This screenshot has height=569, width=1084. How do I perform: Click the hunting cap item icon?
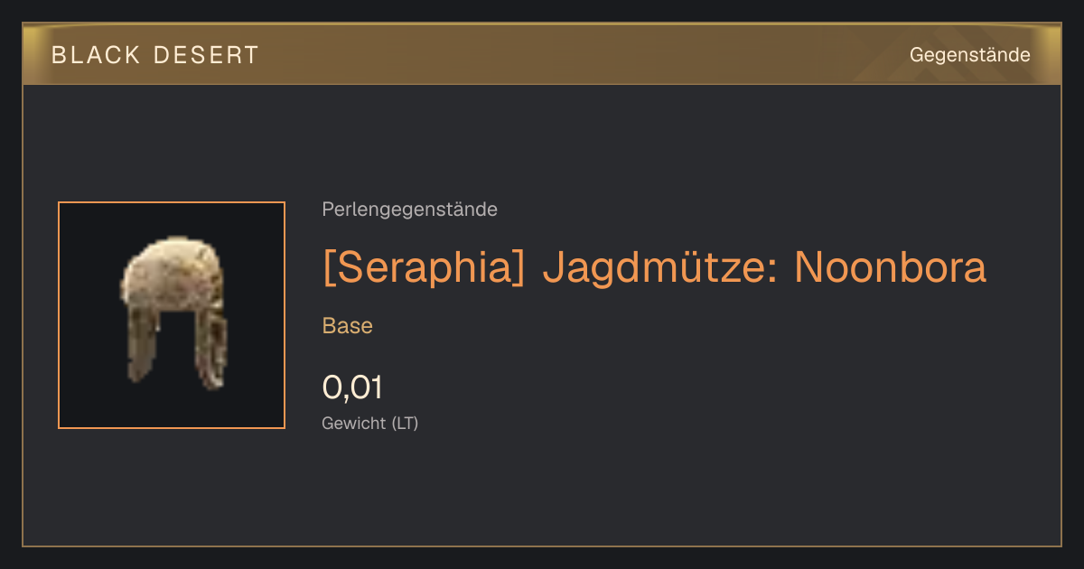(x=173, y=312)
